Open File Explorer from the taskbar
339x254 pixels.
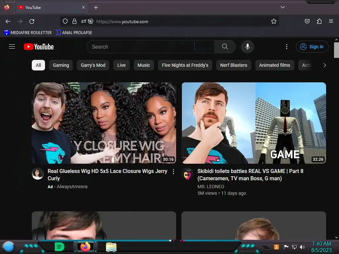click(x=111, y=247)
